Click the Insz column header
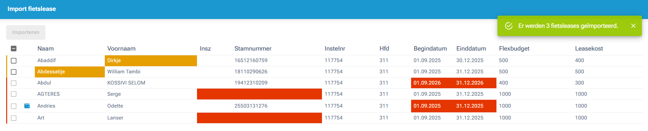 click(x=205, y=49)
